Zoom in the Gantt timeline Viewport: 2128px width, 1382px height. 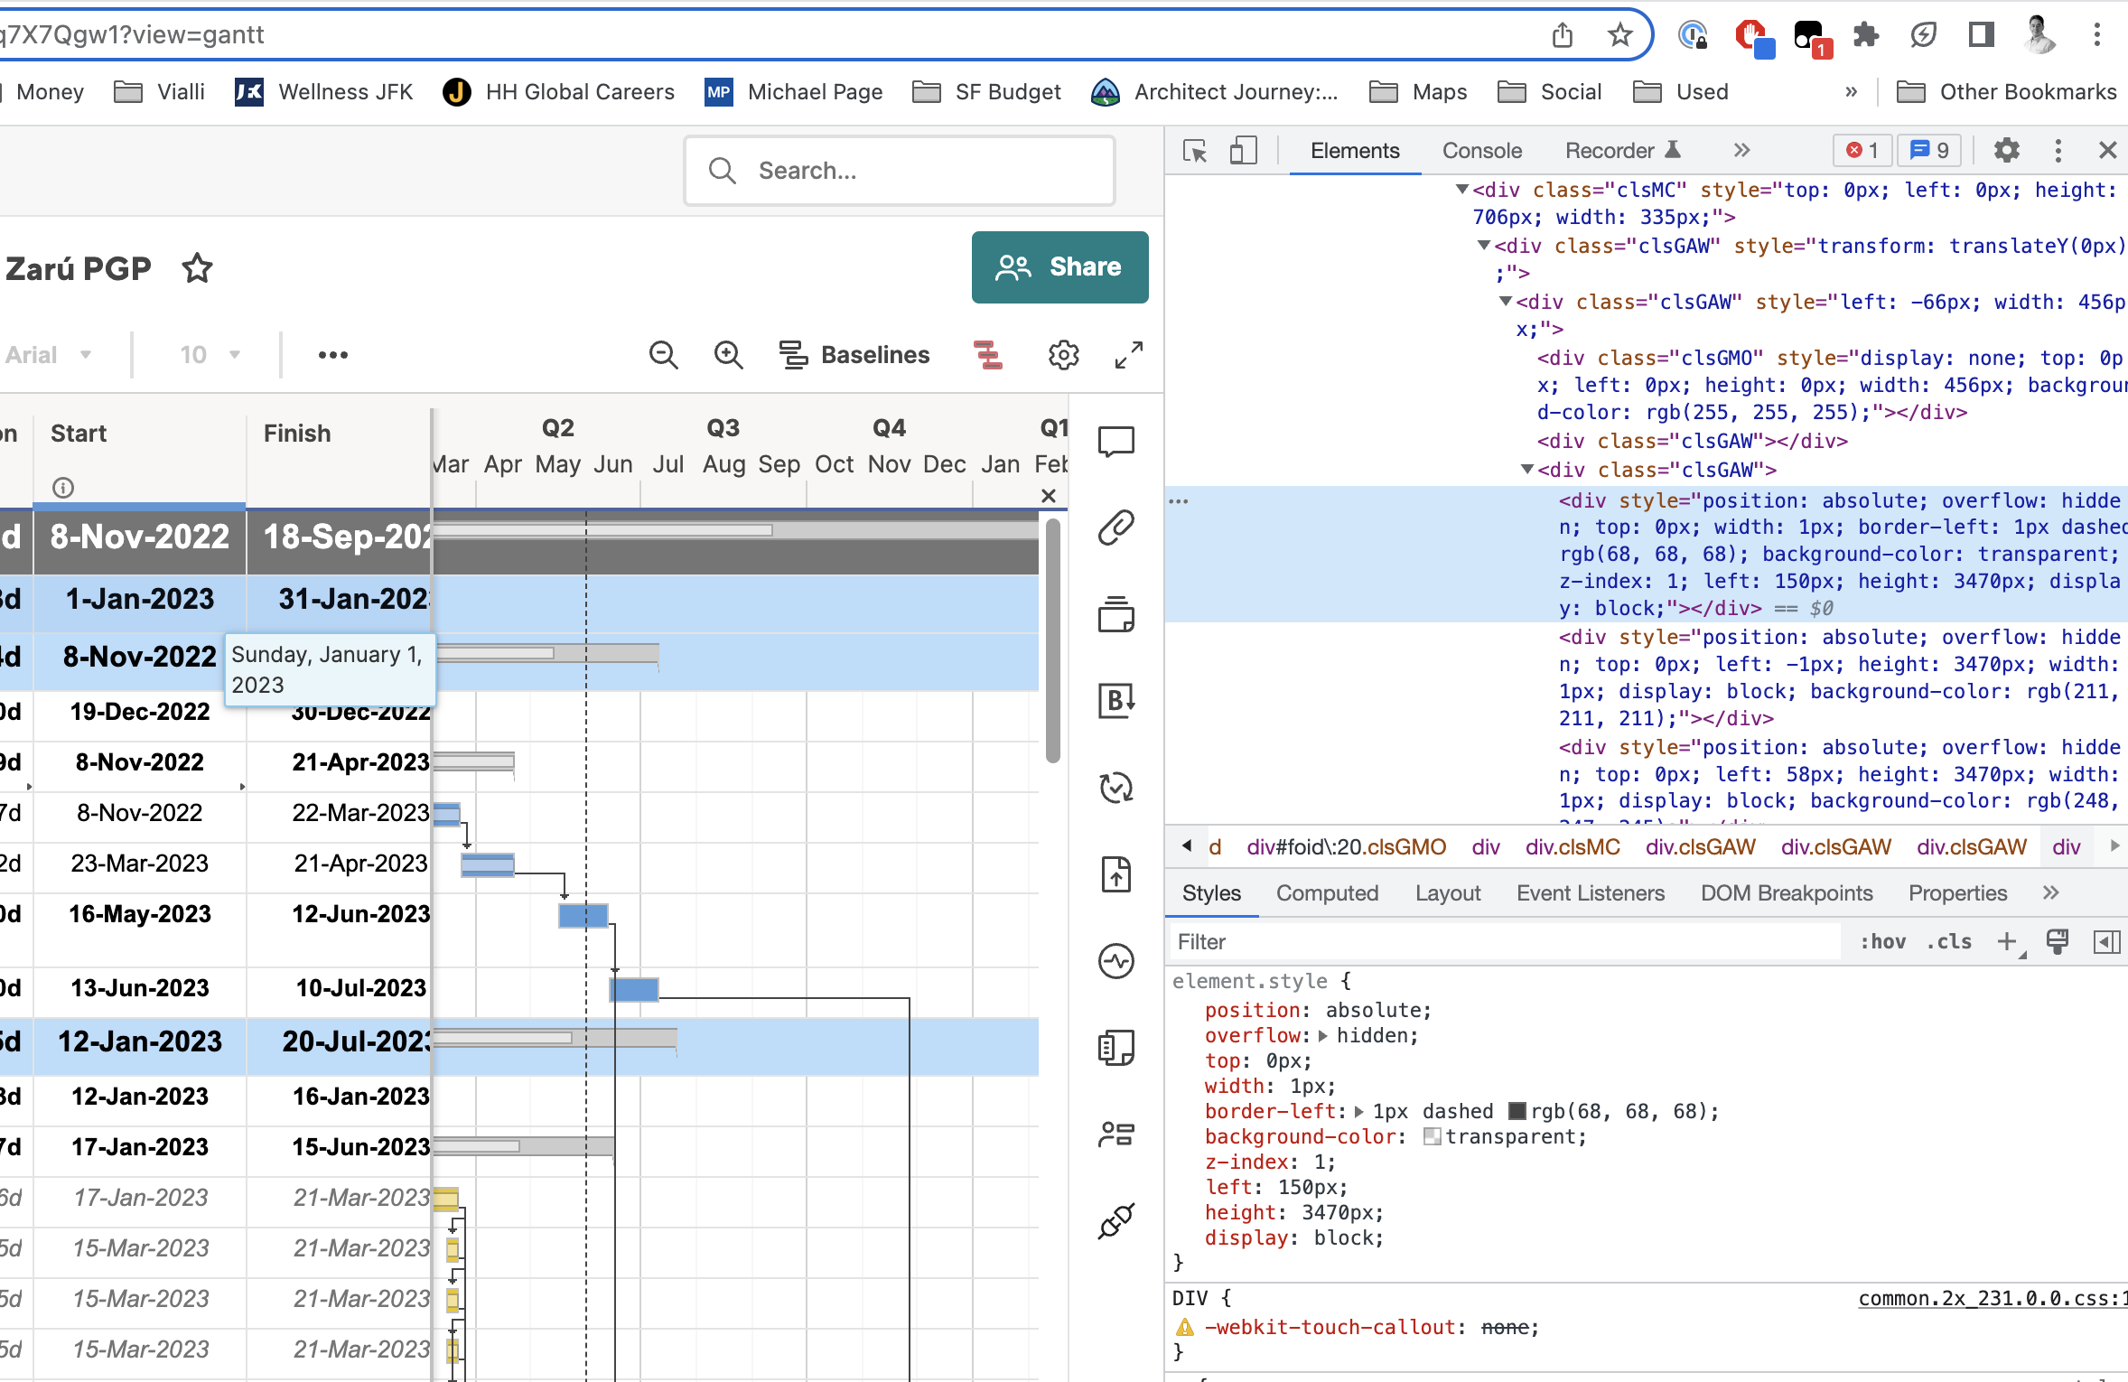[728, 355]
